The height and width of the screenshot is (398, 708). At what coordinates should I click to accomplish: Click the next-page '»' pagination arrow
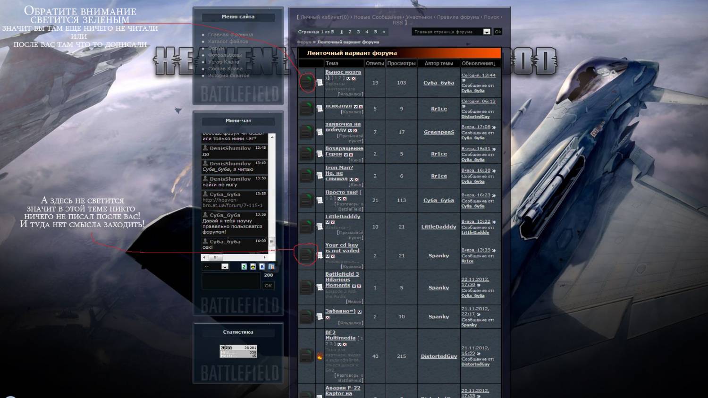coord(384,32)
